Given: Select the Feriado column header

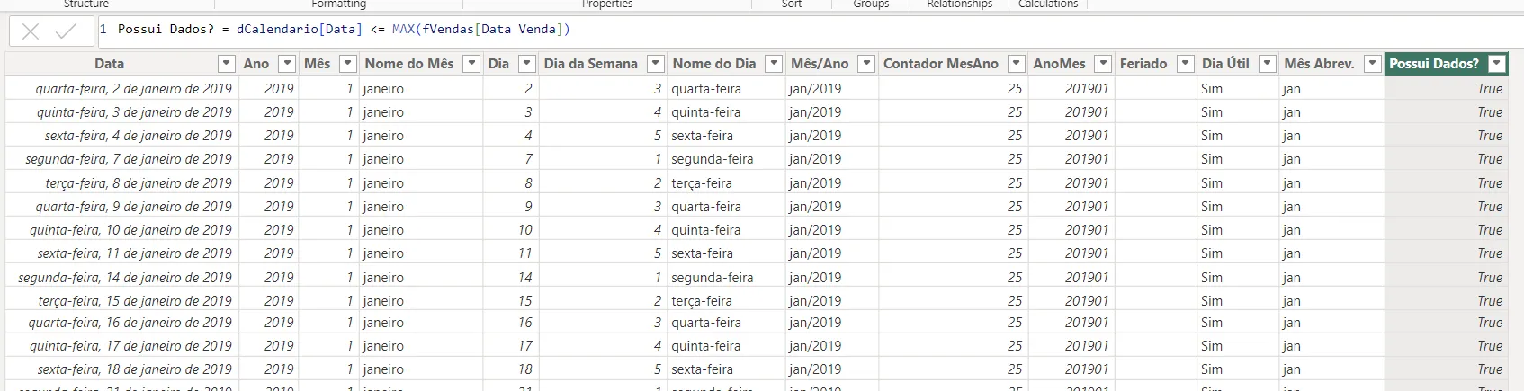Looking at the screenshot, I should [x=1143, y=64].
